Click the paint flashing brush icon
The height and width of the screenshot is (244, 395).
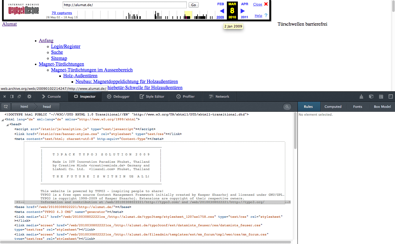[x=361, y=97]
